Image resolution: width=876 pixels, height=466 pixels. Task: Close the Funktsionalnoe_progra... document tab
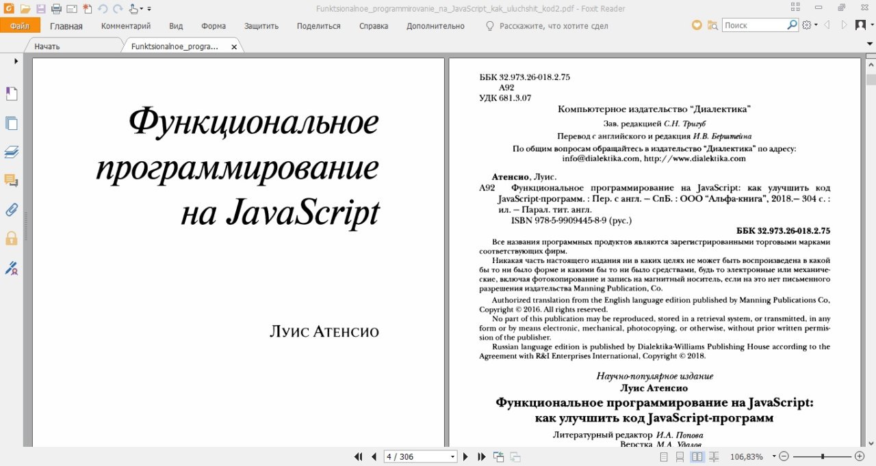(x=234, y=47)
